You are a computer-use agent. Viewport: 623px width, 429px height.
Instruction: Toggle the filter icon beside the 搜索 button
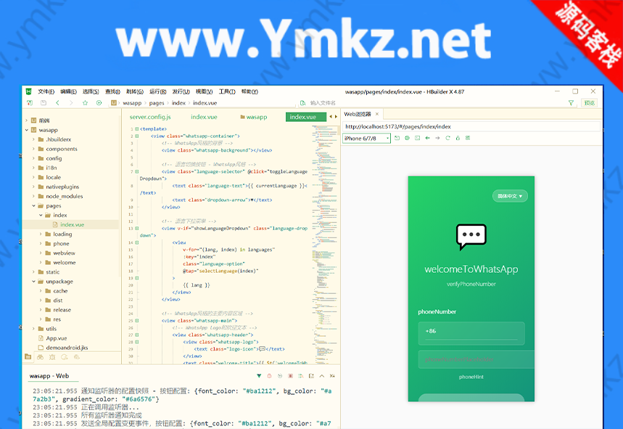[572, 102]
